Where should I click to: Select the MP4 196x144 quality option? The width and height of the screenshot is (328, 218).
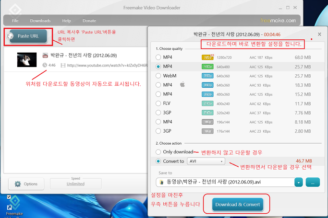point(158,122)
